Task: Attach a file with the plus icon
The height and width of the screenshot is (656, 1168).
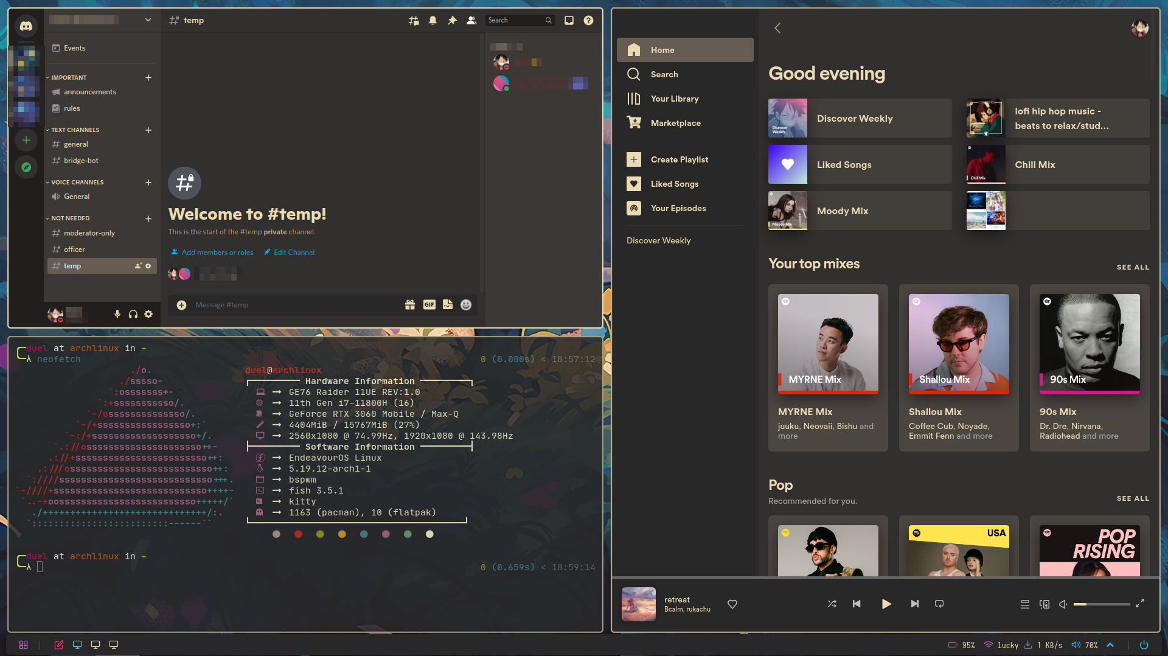Action: 181,305
